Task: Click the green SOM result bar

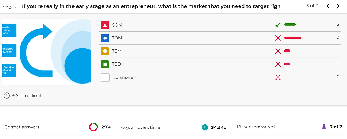Action: click(290, 25)
